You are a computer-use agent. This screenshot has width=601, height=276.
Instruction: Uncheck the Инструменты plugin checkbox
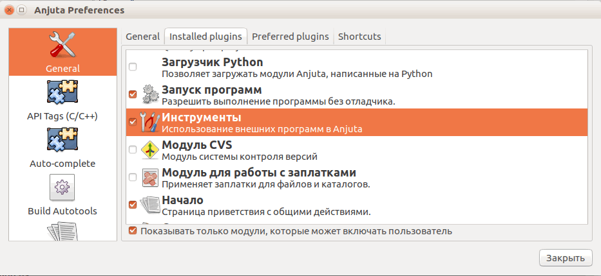pos(133,122)
